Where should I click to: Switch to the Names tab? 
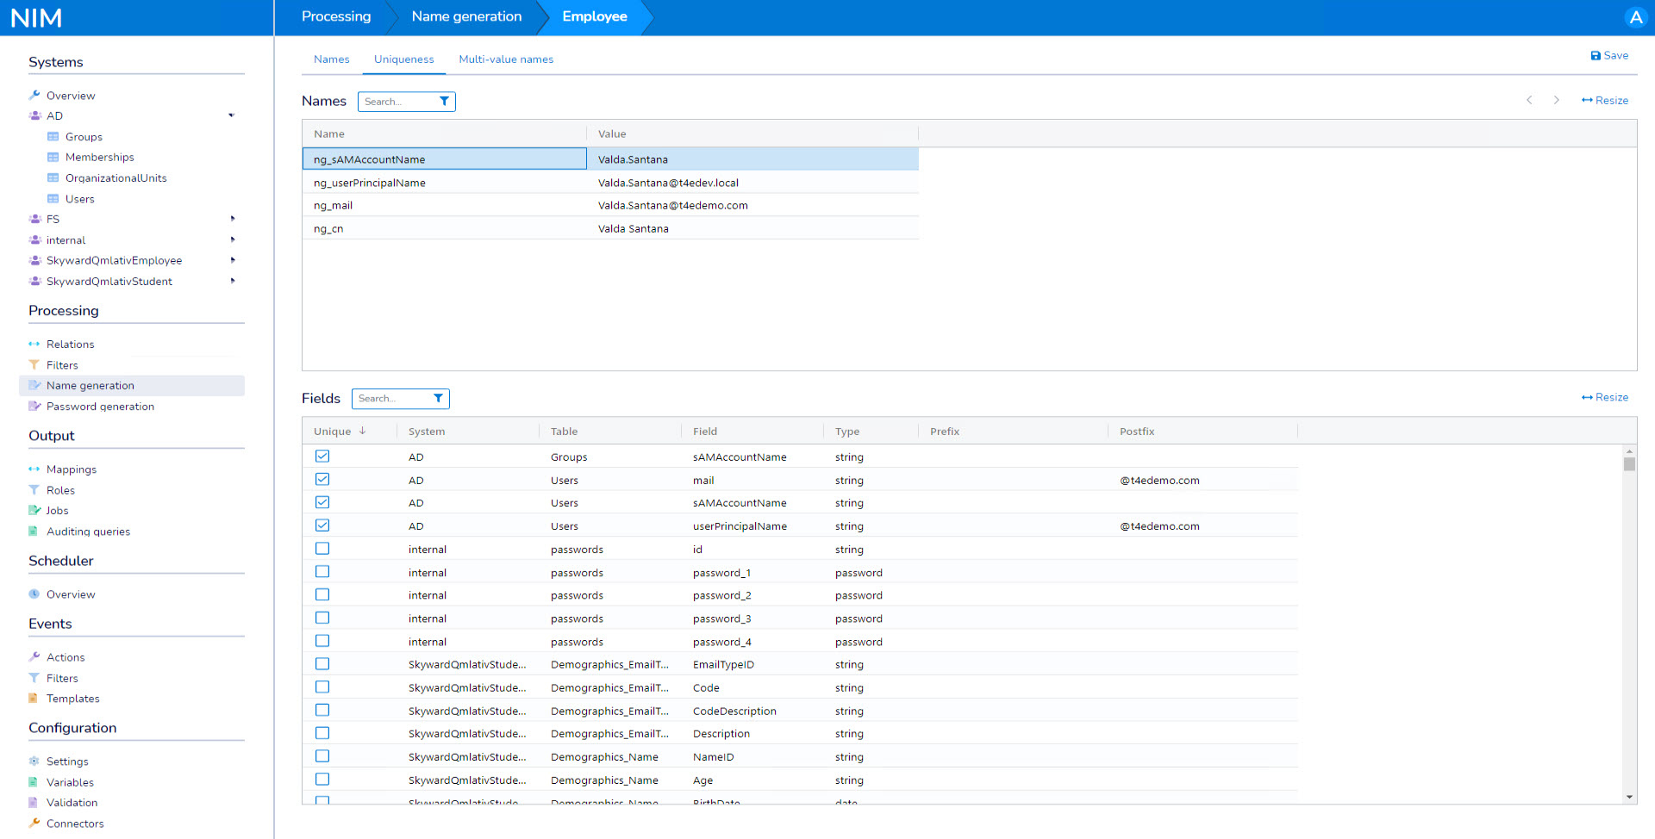click(x=331, y=59)
